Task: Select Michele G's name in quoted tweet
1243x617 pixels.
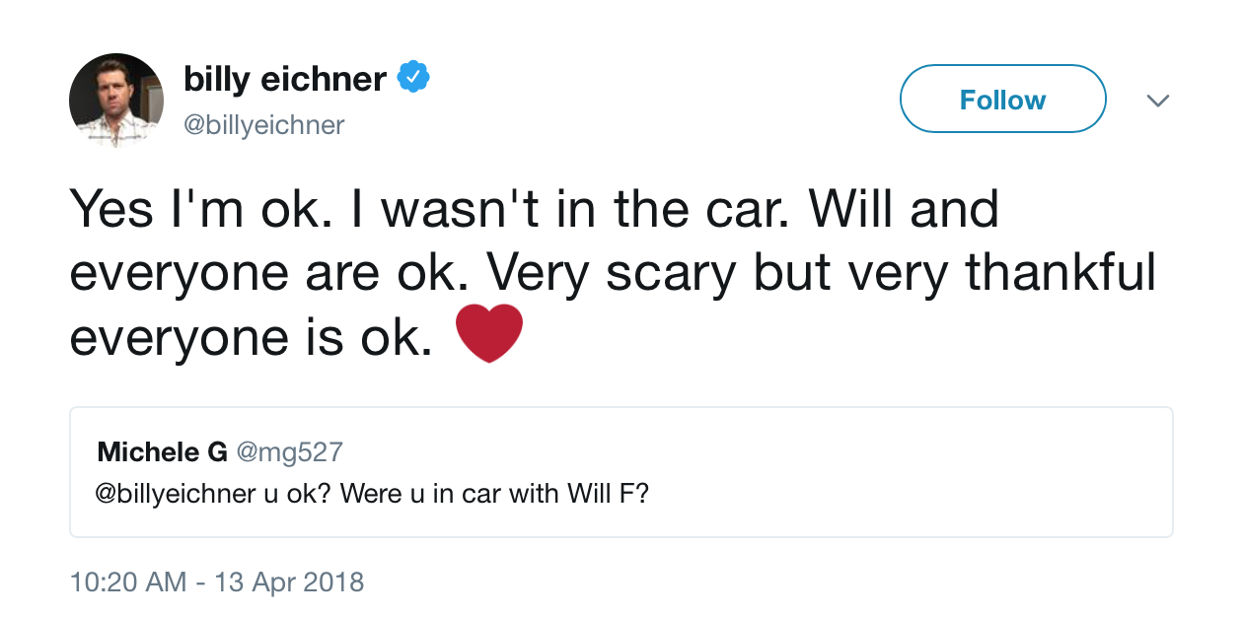Action: coord(162,452)
